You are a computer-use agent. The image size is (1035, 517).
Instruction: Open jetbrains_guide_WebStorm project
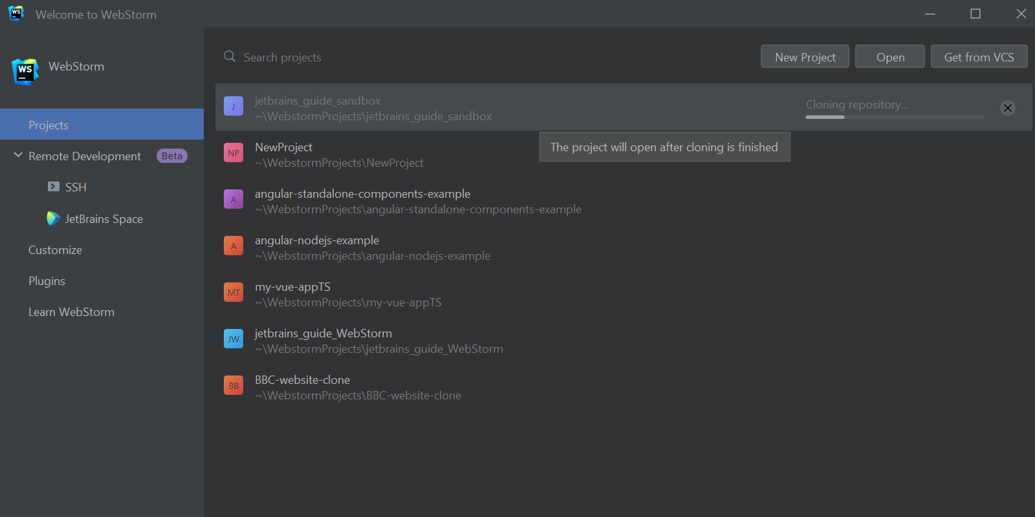624,340
